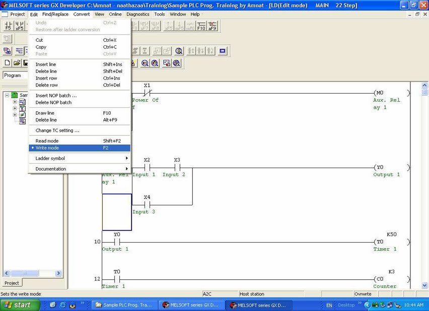This screenshot has width=429, height=311.
Task: Expand the third child node in project tree
Action: click(x=15, y=115)
